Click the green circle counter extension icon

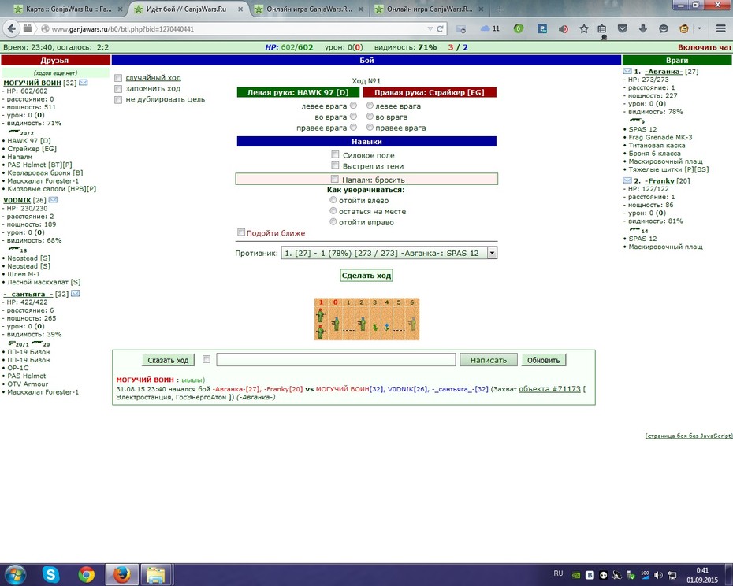(x=518, y=28)
